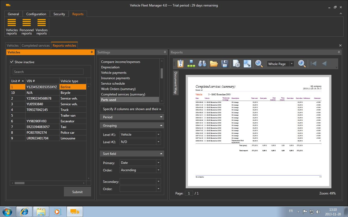The width and height of the screenshot is (348, 217).
Task: Click the vehicle Search field
Action: [x=48, y=72]
